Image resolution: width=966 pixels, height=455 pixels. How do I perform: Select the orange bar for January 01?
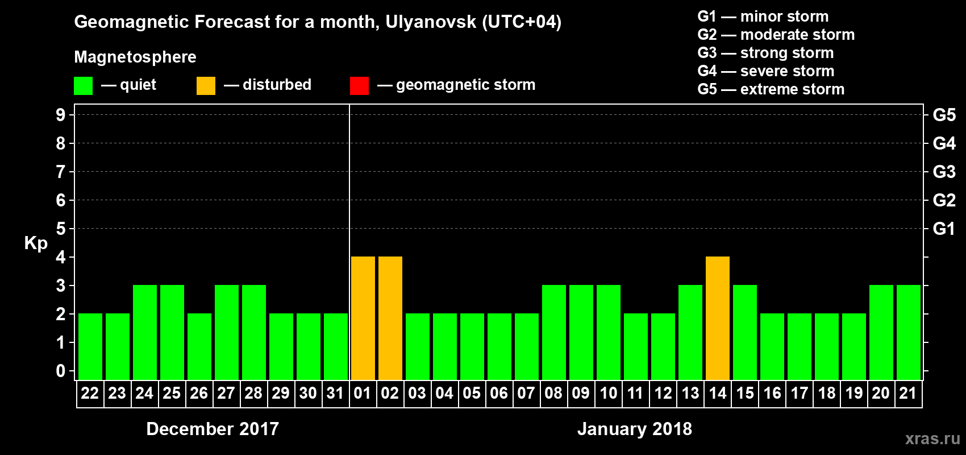coord(363,318)
